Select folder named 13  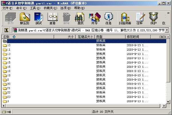(x=84, y=54)
